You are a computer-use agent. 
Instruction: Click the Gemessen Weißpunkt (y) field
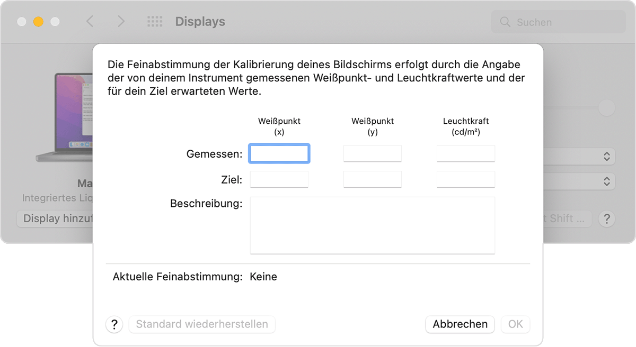(373, 154)
